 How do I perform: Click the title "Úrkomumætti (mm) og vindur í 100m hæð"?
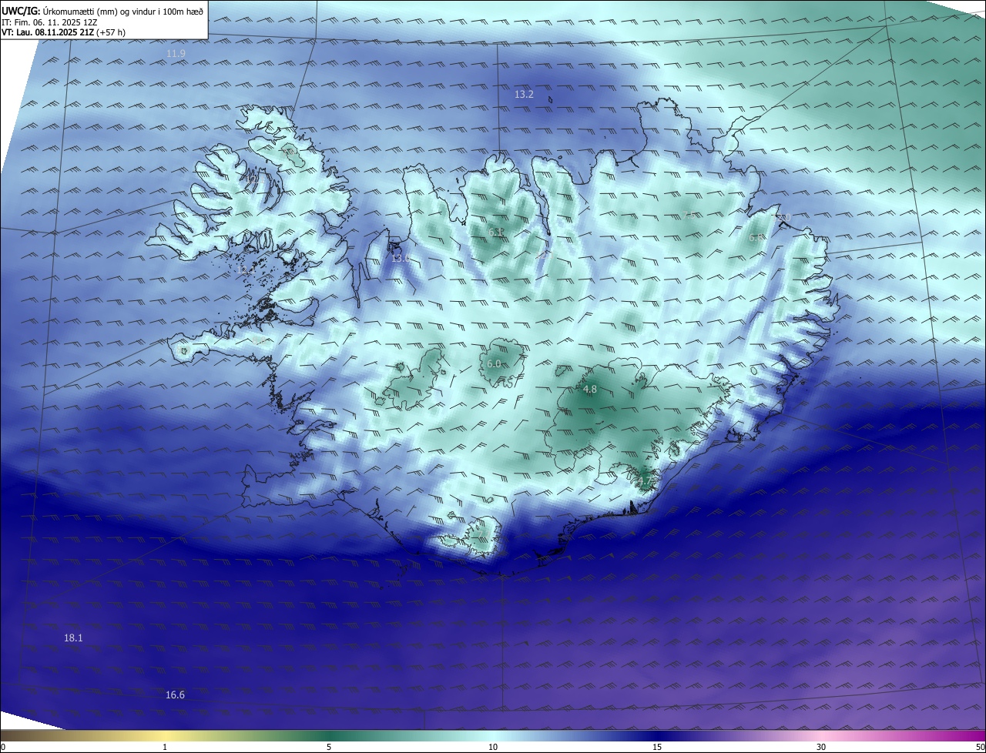click(x=123, y=11)
